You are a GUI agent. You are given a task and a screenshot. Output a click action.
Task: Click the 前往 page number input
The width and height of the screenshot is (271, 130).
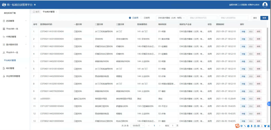pyautogui.click(x=173, y=126)
